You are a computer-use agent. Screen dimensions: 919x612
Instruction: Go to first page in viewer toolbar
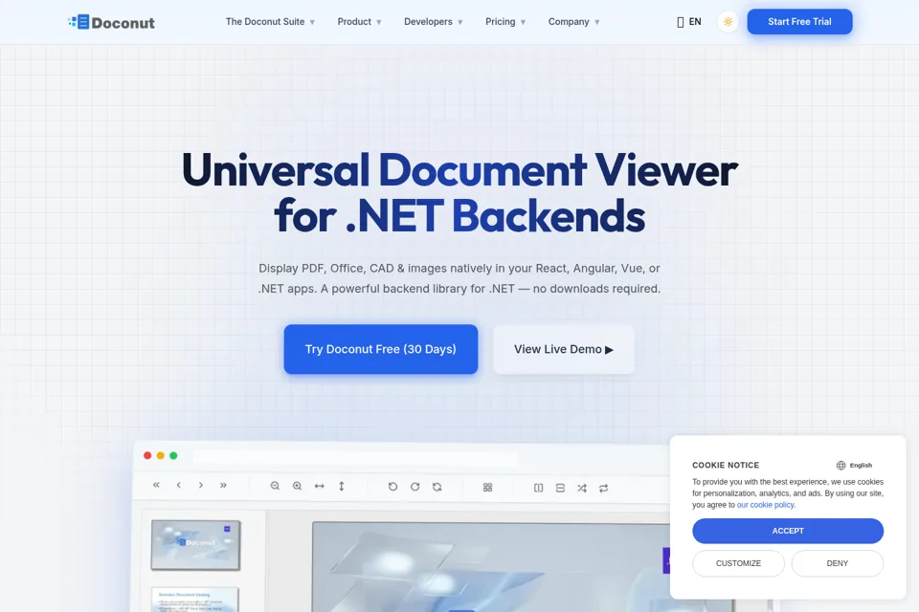(156, 485)
